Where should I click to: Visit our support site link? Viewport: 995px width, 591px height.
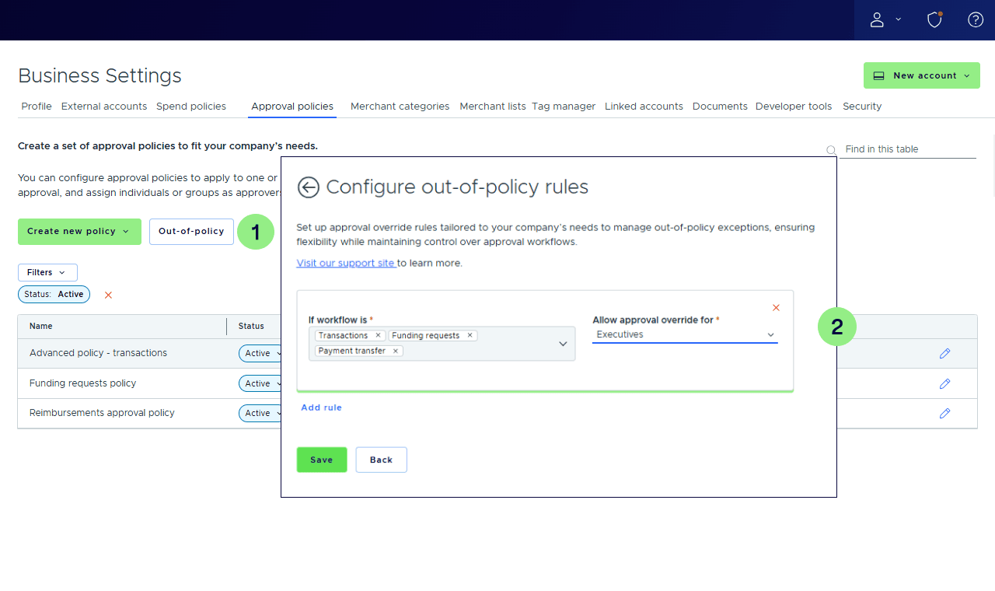[x=346, y=263]
